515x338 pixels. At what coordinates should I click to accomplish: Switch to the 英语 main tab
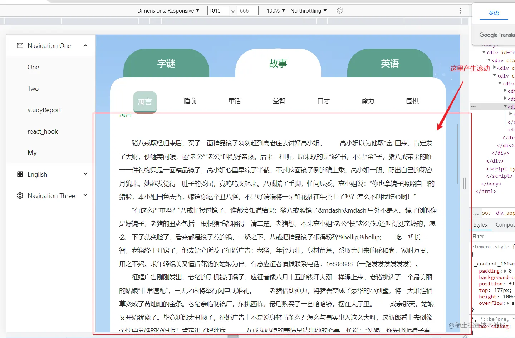point(390,64)
